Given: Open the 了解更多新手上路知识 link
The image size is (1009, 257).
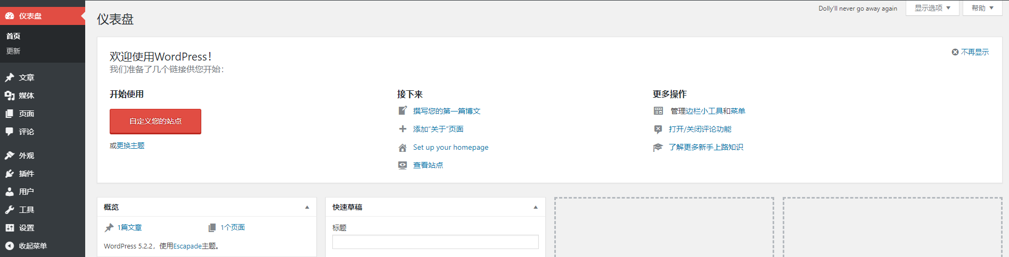Looking at the screenshot, I should tap(706, 147).
